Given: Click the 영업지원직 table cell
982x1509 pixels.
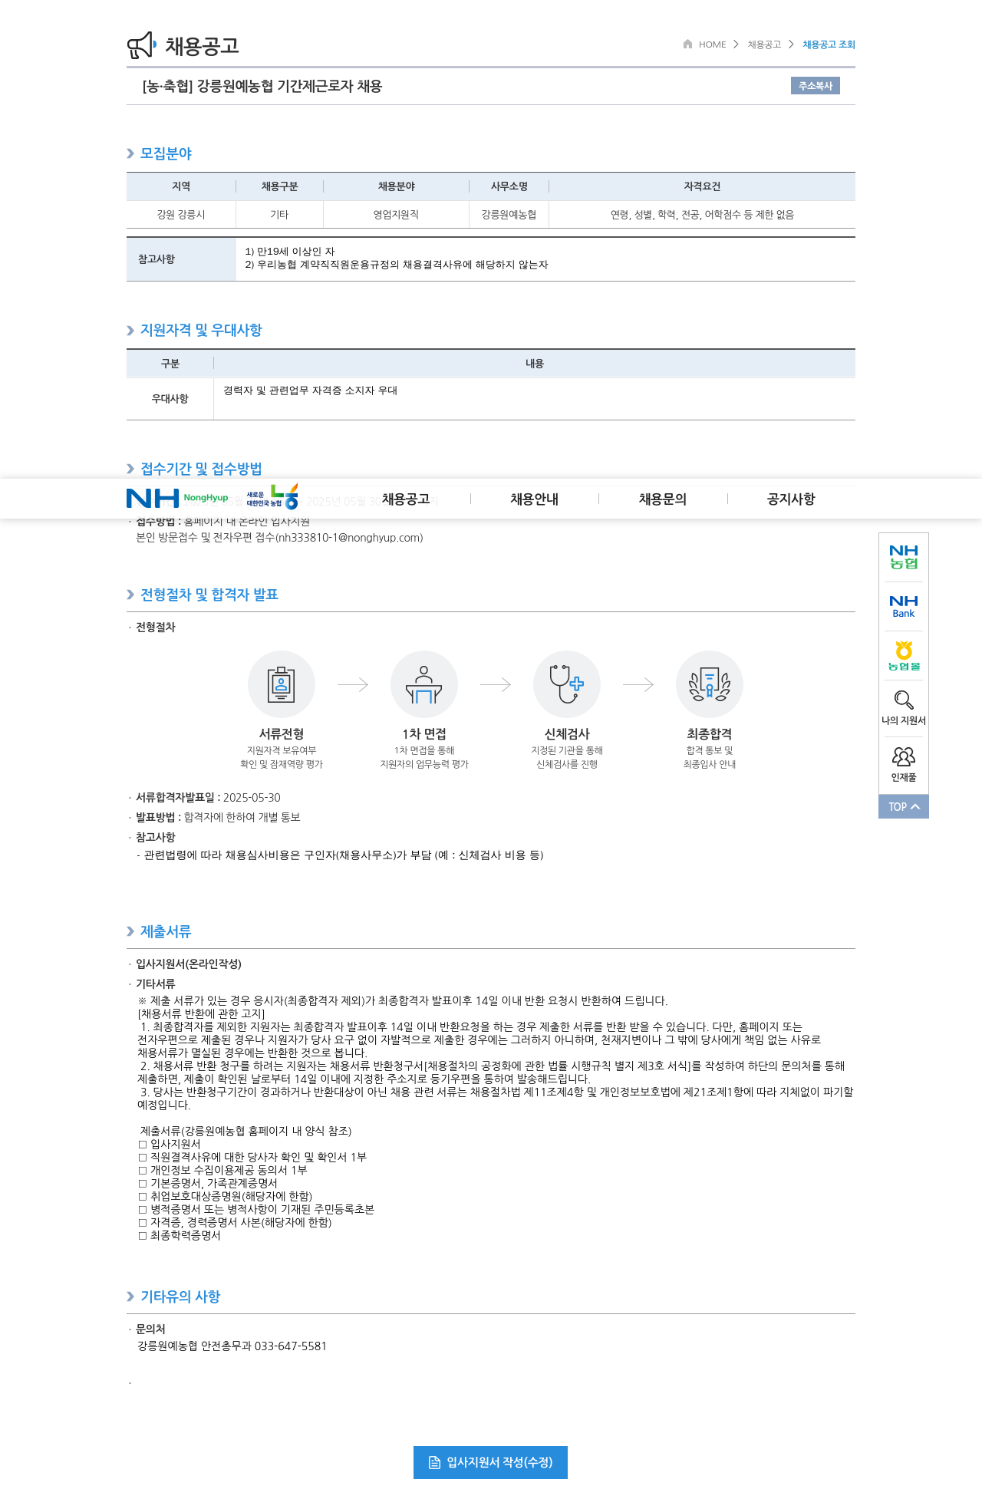Looking at the screenshot, I should pyautogui.click(x=396, y=215).
